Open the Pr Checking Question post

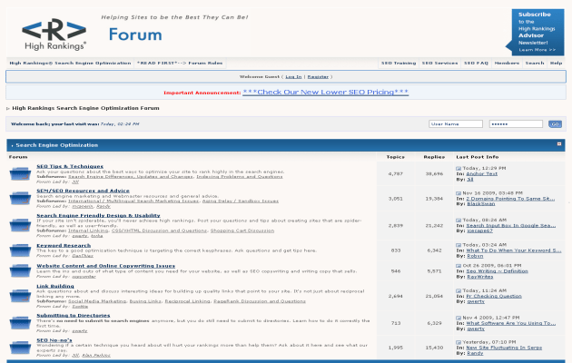(x=494, y=297)
